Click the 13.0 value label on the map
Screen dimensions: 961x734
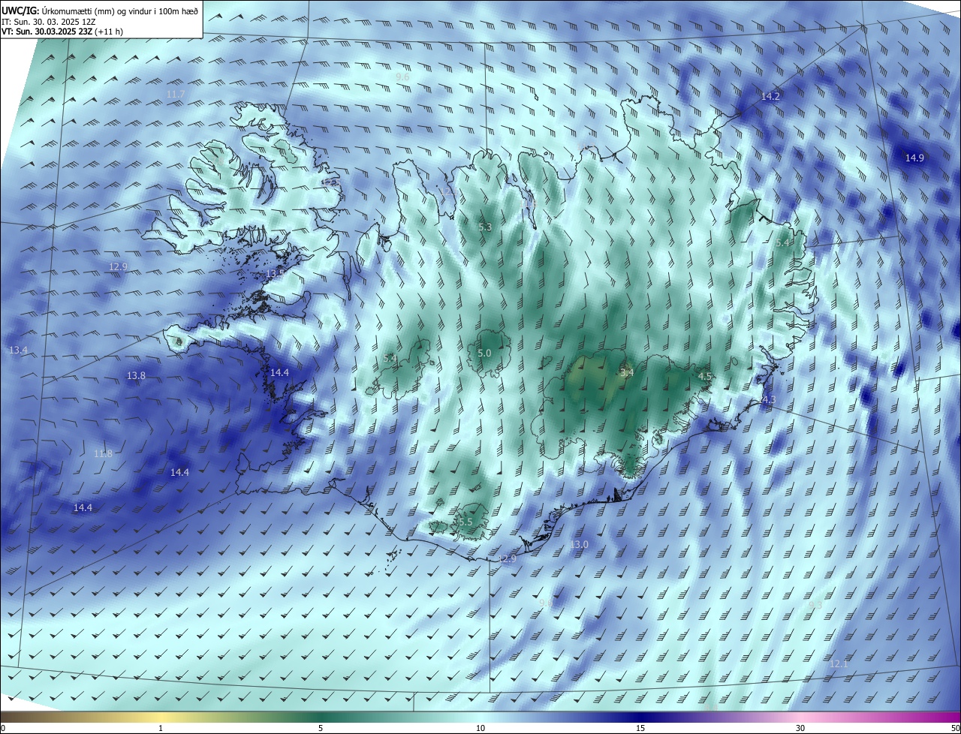pyautogui.click(x=579, y=544)
